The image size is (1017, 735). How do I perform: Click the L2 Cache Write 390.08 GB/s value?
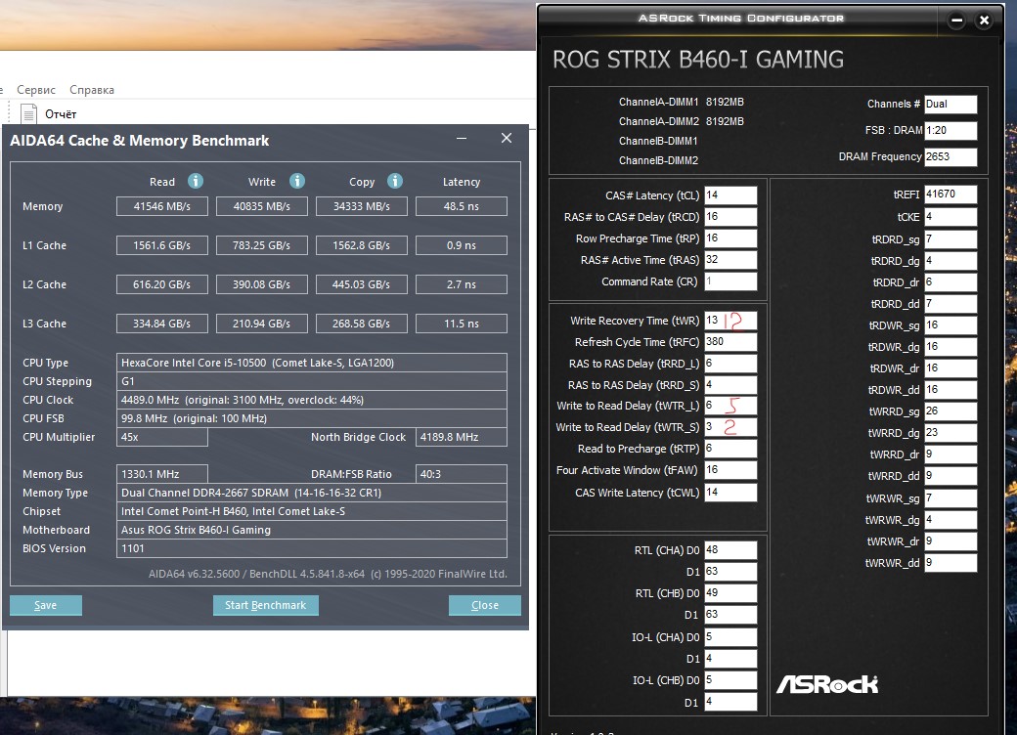[x=262, y=283]
